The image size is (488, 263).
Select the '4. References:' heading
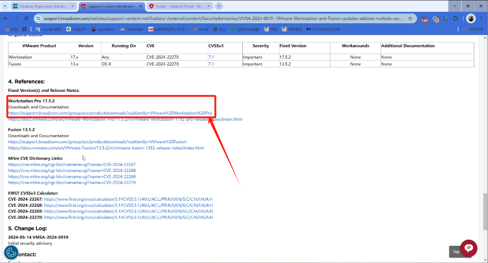pos(27,81)
